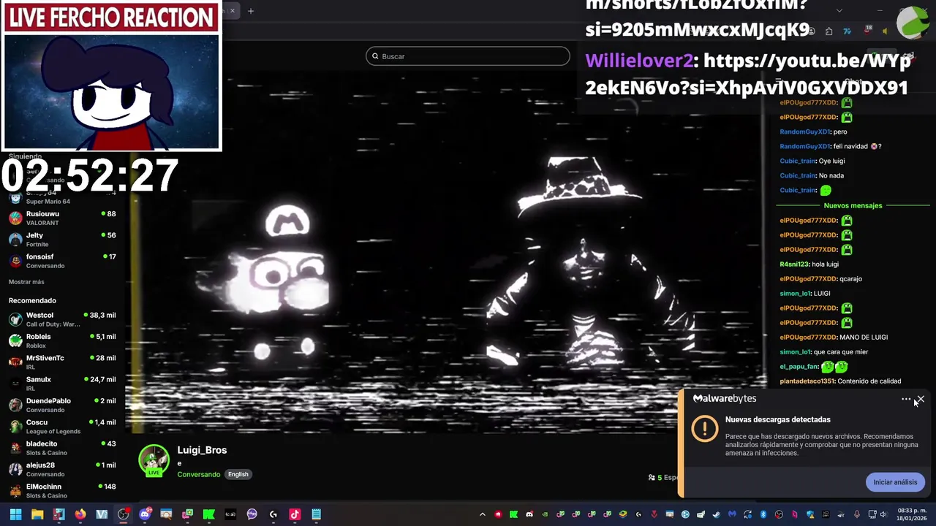Open alejus28 recommended channel
This screenshot has height=526, width=936.
tap(62, 469)
